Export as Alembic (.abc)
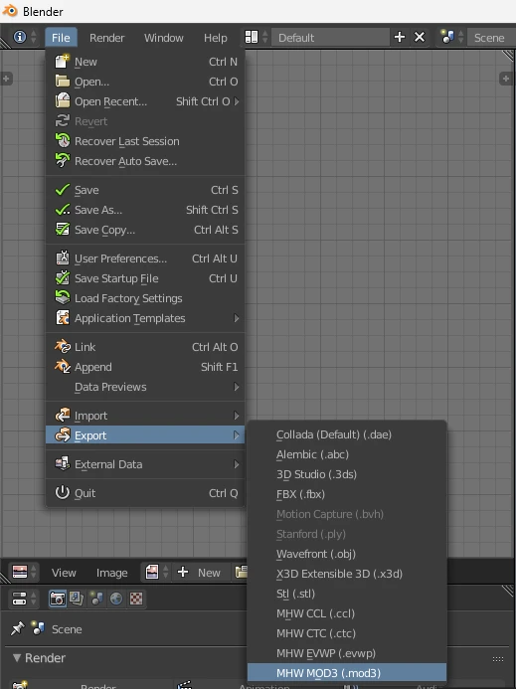Screen dimensions: 516x689 click(x=347, y=454)
